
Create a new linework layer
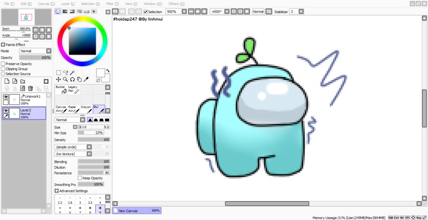[x=15, y=81]
